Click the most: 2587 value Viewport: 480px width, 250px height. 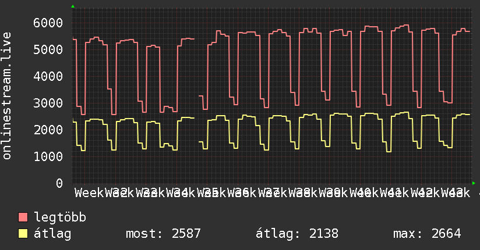click(163, 234)
